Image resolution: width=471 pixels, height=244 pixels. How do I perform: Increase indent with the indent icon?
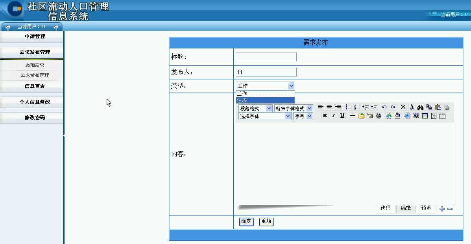pos(374,107)
